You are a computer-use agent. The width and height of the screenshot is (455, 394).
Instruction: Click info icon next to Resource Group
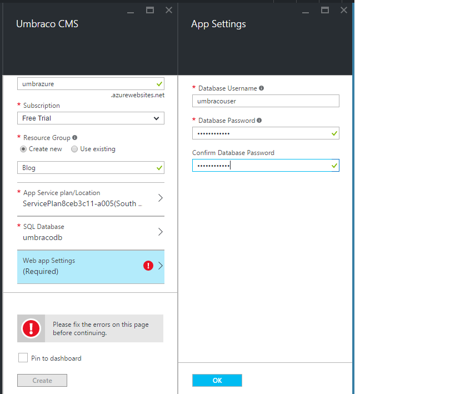click(x=74, y=138)
